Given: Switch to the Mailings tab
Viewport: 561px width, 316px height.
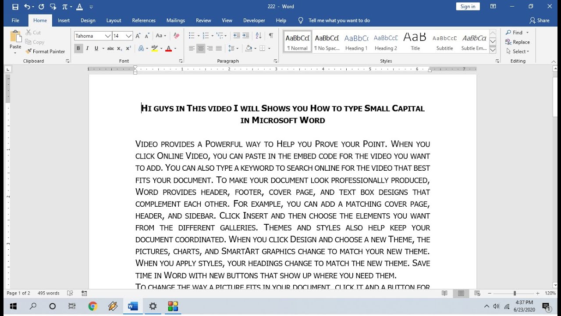Looking at the screenshot, I should 175,20.
